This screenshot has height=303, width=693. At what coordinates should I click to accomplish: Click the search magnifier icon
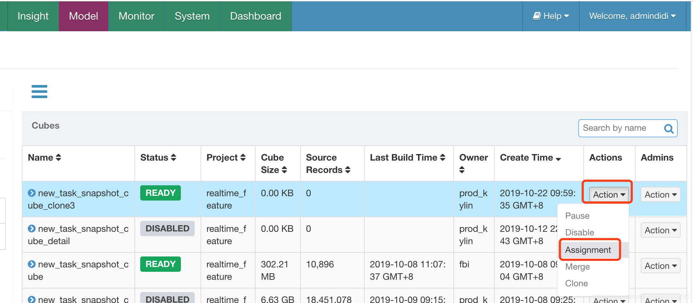point(669,129)
